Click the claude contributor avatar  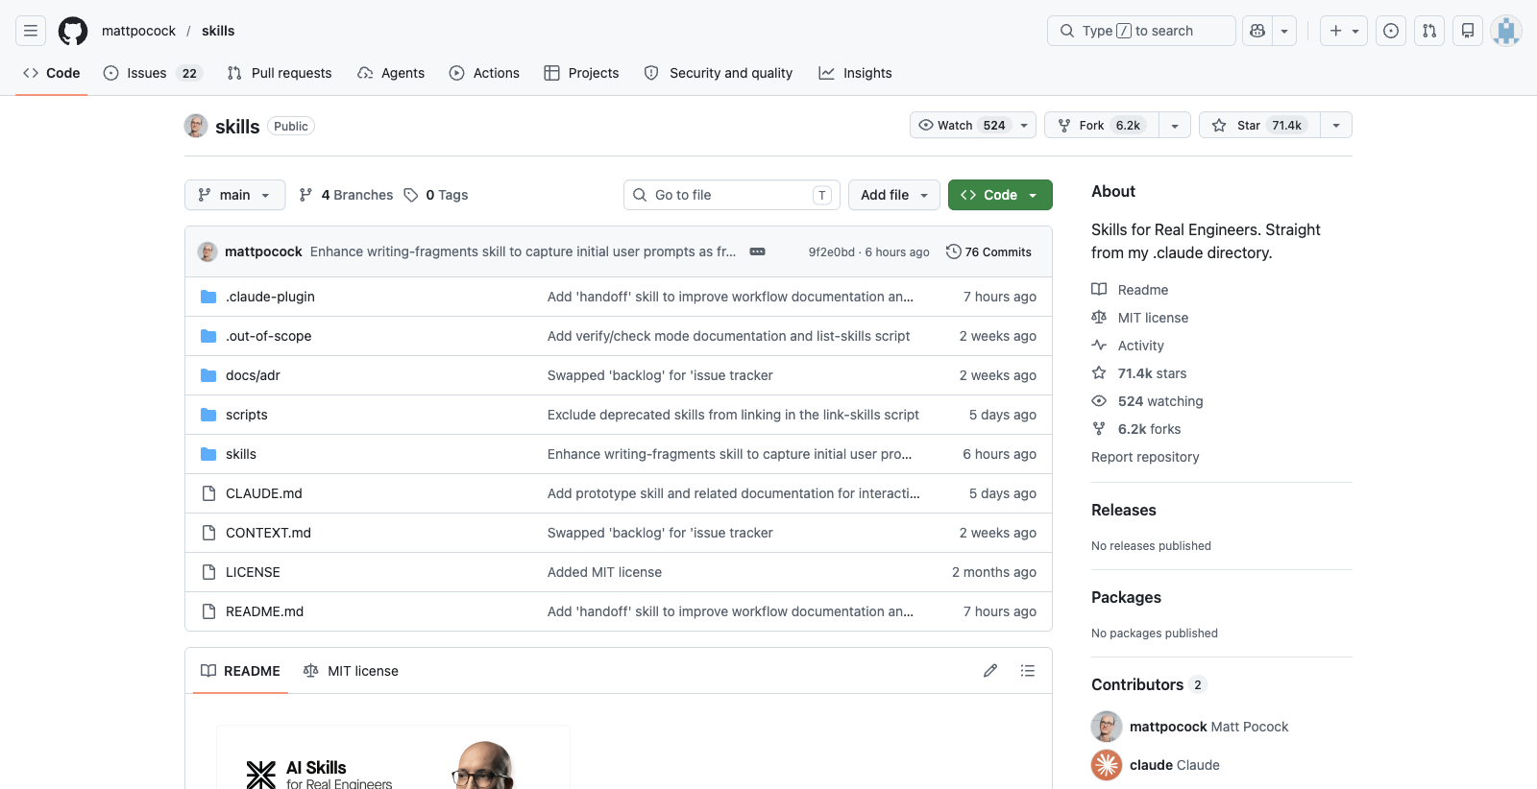1107,765
